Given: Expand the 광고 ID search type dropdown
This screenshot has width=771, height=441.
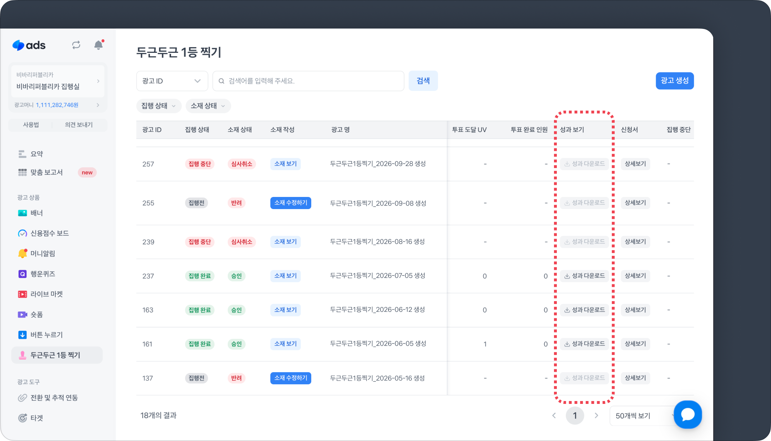Looking at the screenshot, I should point(172,81).
